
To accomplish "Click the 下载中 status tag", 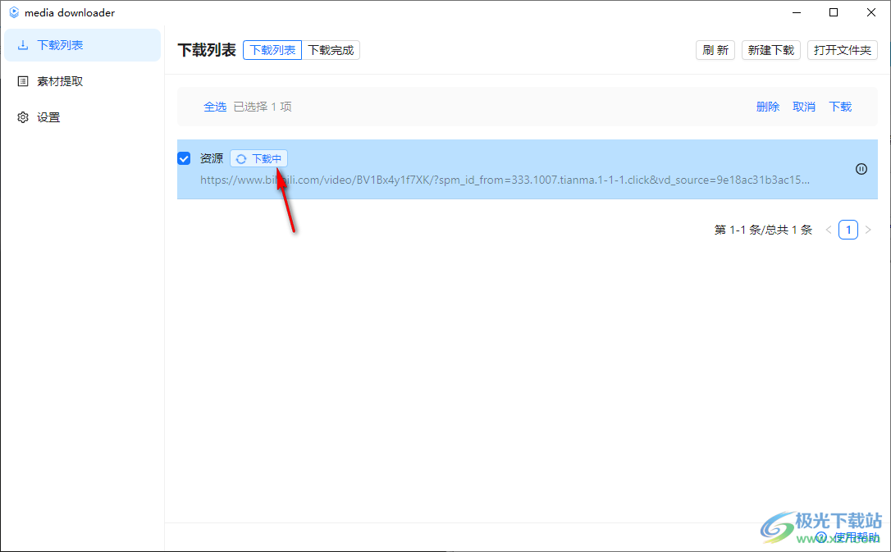I will click(258, 158).
